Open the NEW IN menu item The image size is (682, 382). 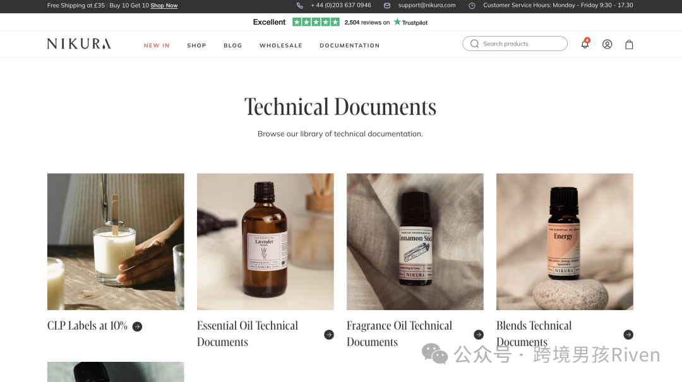(x=157, y=45)
